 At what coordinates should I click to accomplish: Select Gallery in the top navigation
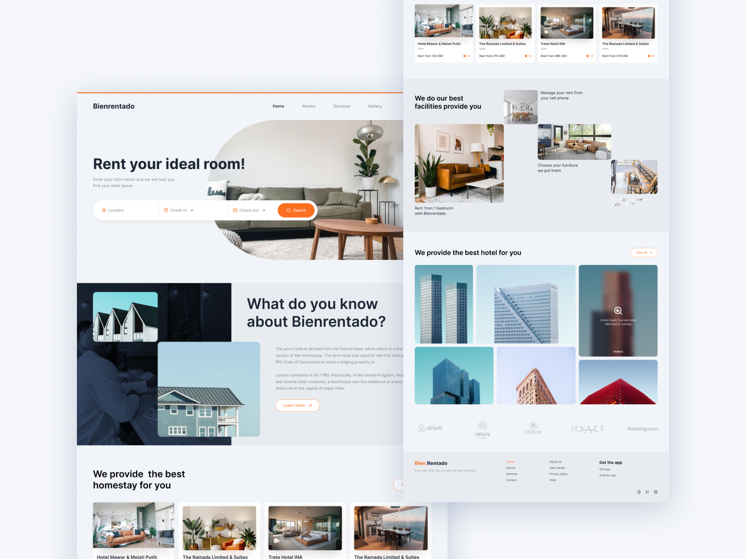(x=375, y=106)
